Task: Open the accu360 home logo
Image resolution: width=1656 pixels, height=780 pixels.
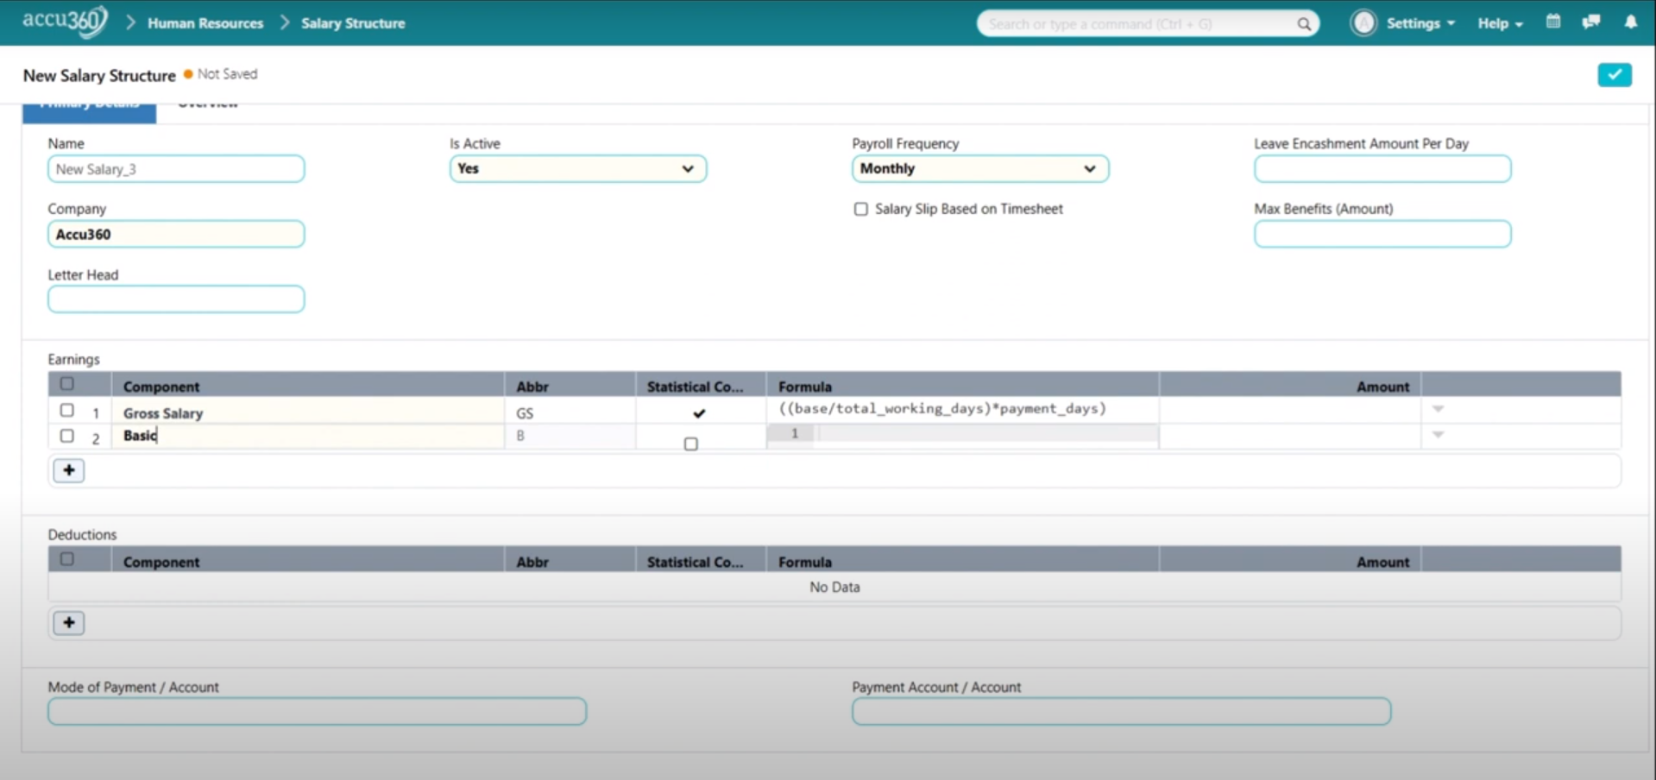Action: (65, 21)
